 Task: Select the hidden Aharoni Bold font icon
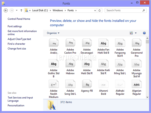[103, 84]
